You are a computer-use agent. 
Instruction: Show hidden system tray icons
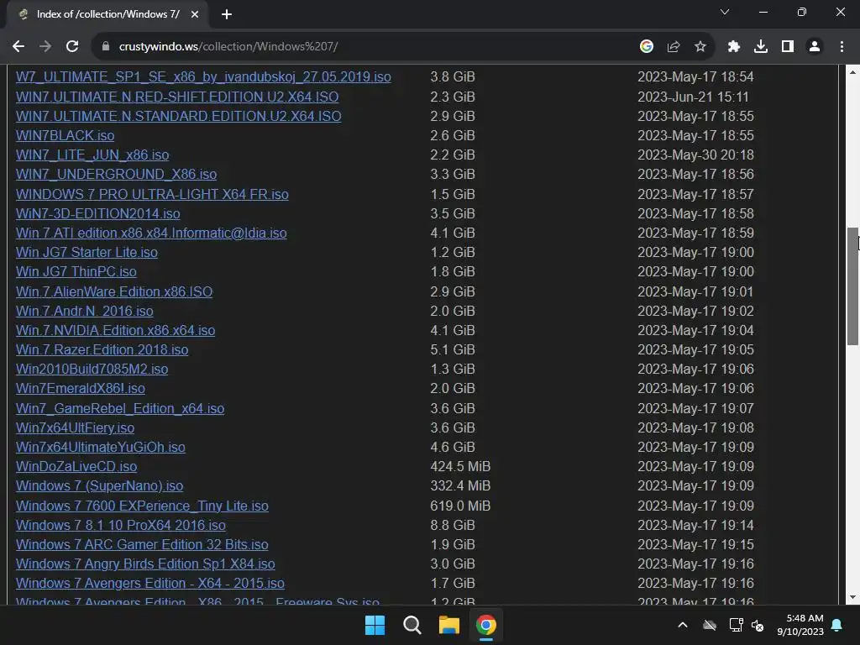point(683,625)
